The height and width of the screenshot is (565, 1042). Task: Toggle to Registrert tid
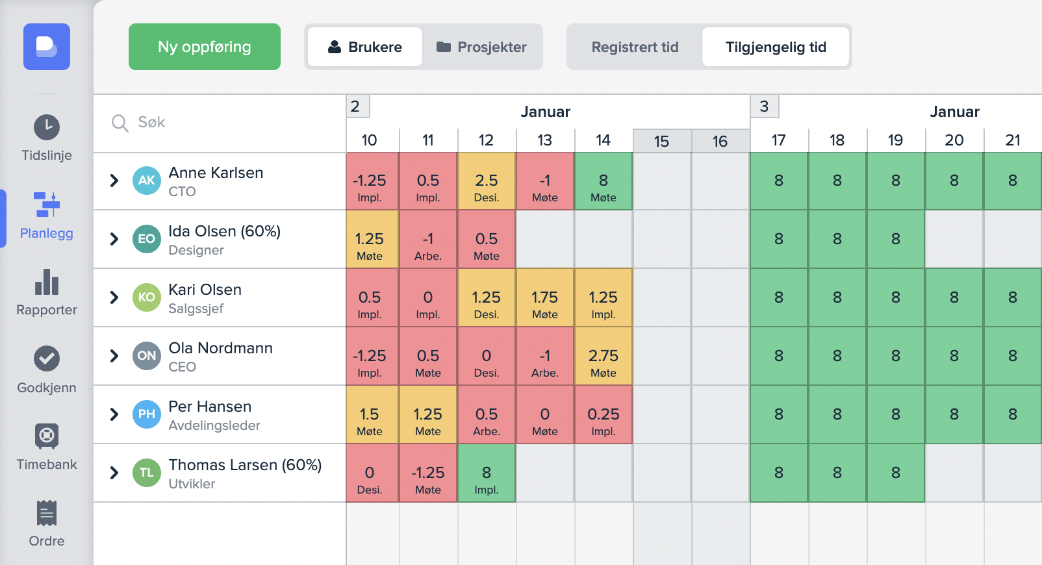pos(635,47)
